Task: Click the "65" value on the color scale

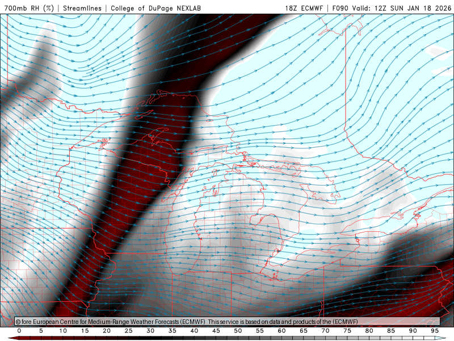Action: click(x=304, y=331)
